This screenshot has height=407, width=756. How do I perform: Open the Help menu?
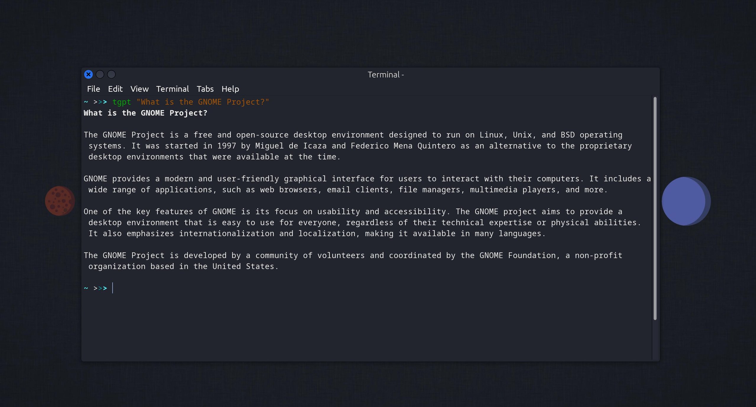(x=230, y=89)
